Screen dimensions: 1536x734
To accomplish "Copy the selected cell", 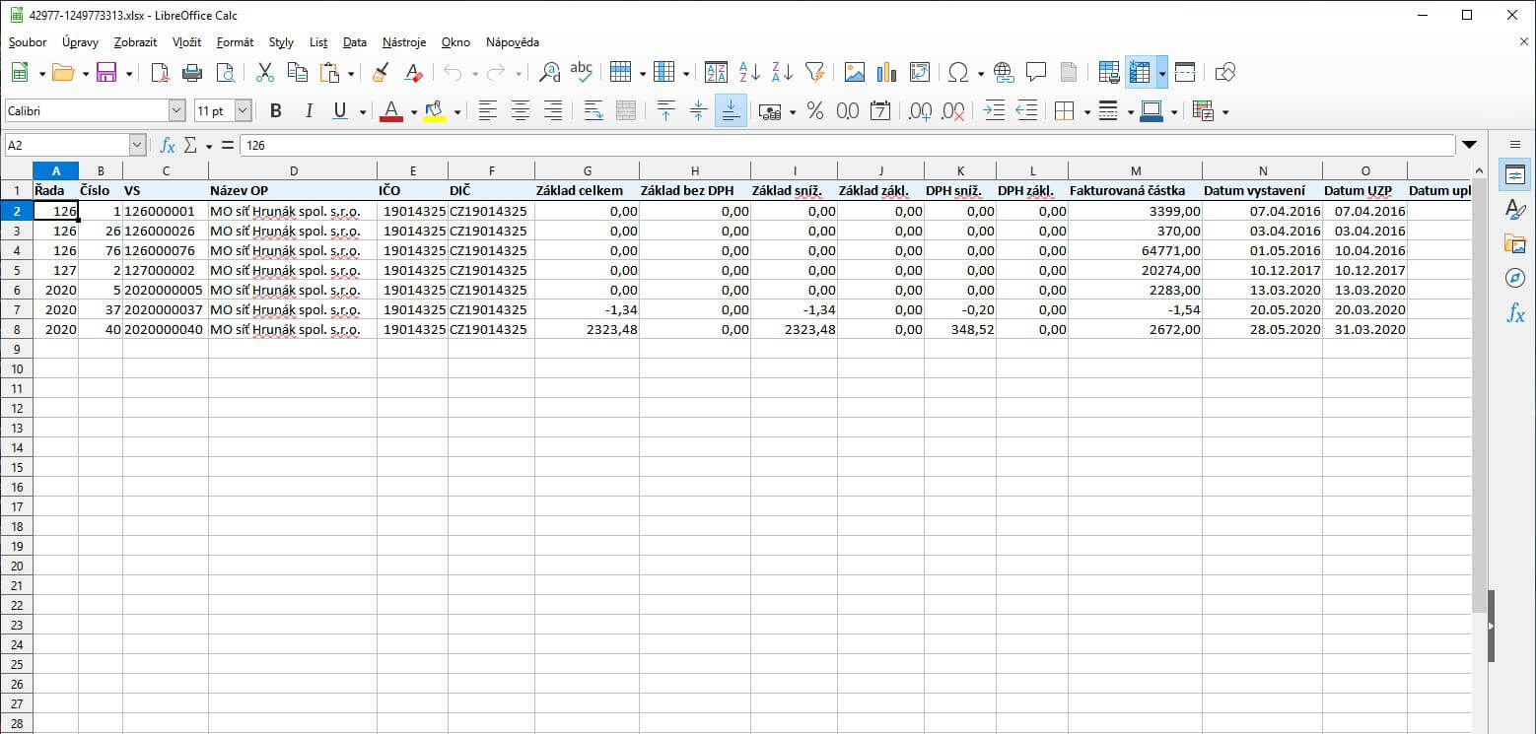I will coord(297,72).
